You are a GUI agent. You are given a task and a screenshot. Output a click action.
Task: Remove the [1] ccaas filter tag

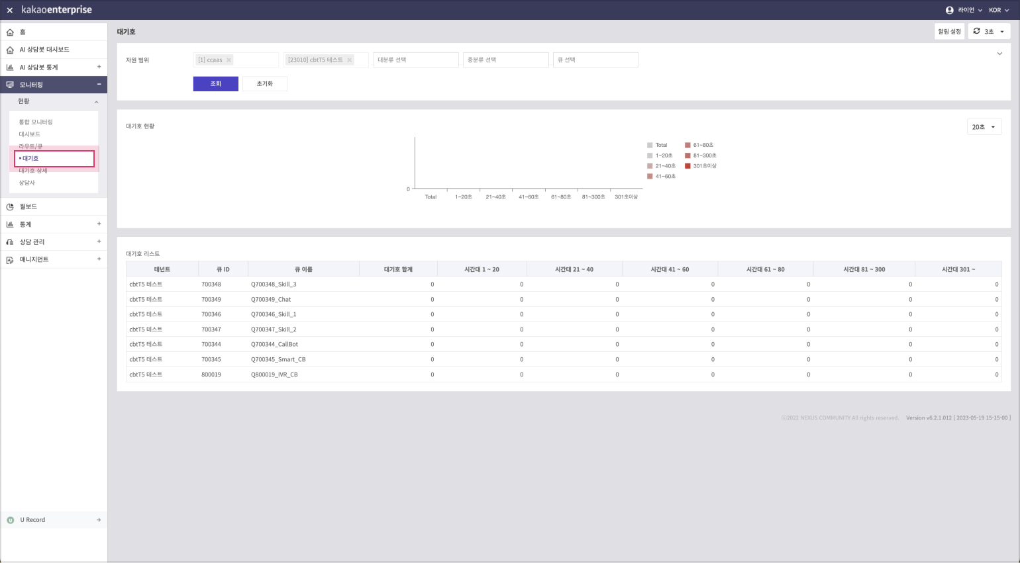pos(229,60)
